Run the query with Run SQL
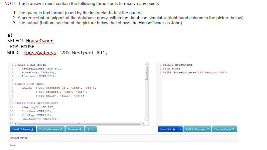 [168, 129]
